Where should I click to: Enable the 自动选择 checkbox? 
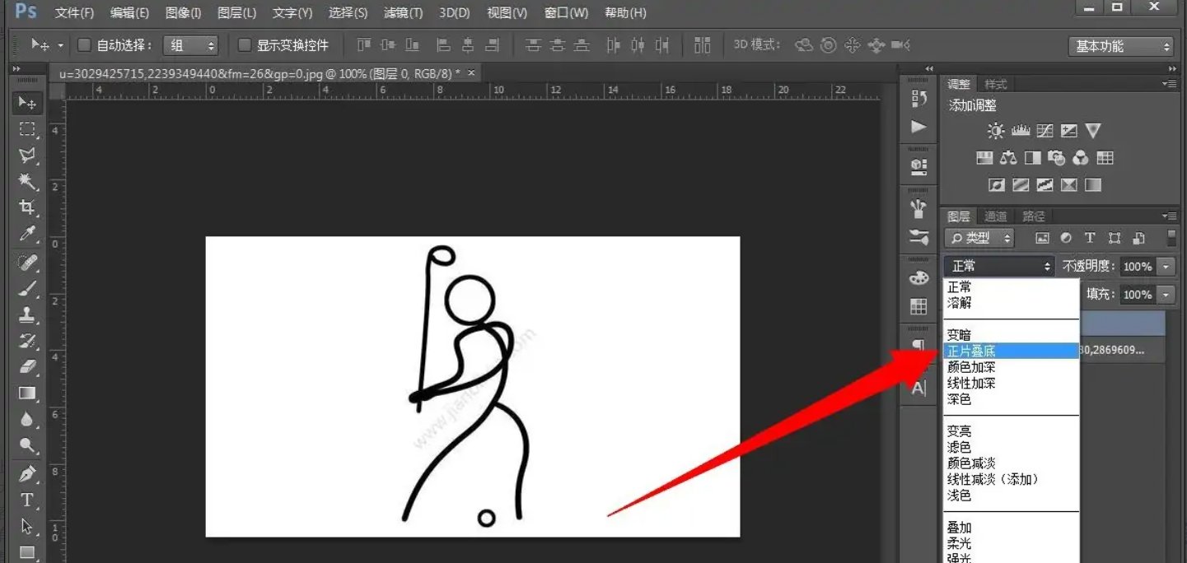coord(84,45)
